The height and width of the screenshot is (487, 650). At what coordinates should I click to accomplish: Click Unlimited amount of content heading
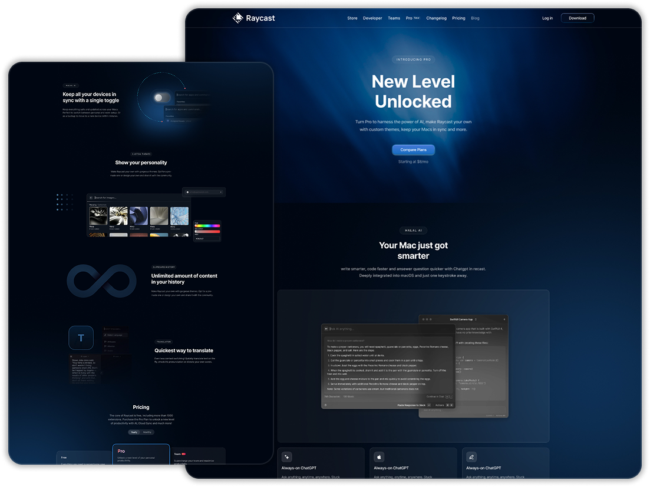184,279
